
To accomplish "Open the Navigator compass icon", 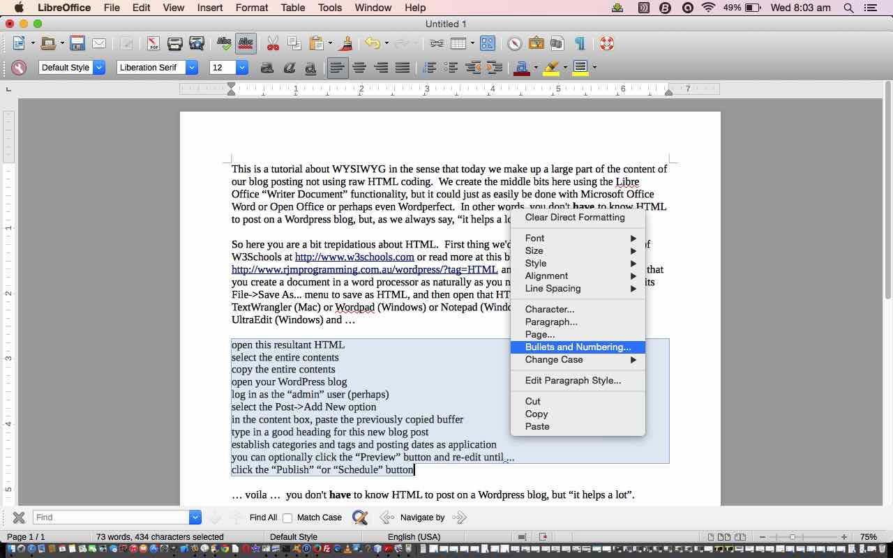I will click(x=514, y=44).
